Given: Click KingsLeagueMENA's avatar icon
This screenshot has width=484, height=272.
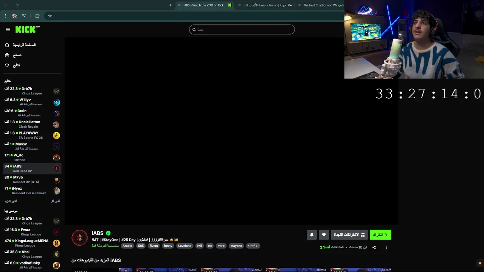Looking at the screenshot, I should 56,243.
